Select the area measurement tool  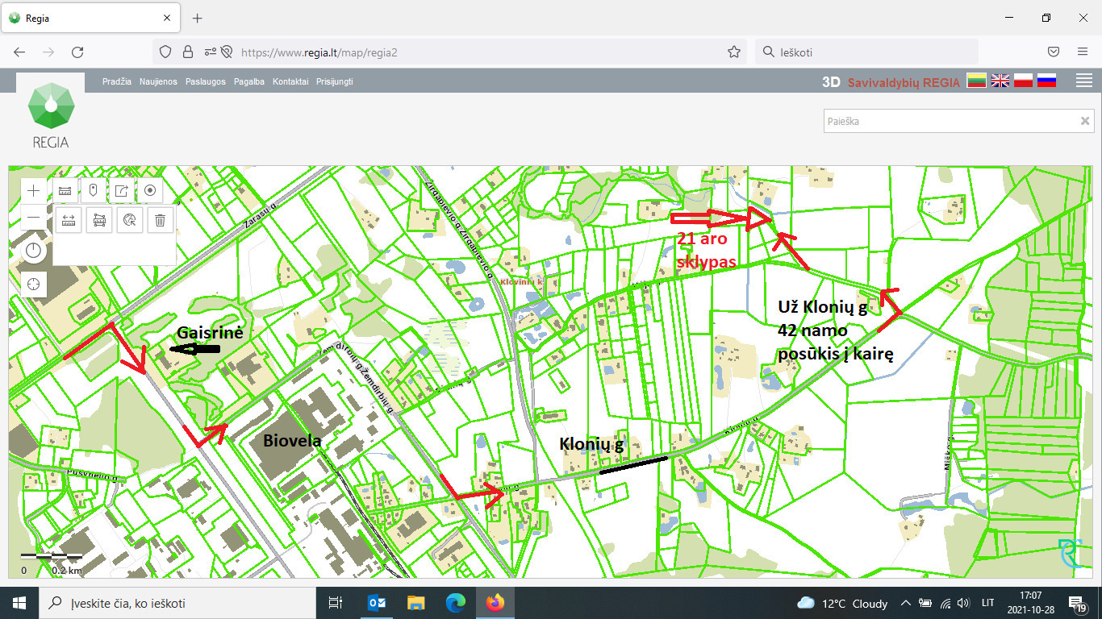(x=99, y=219)
